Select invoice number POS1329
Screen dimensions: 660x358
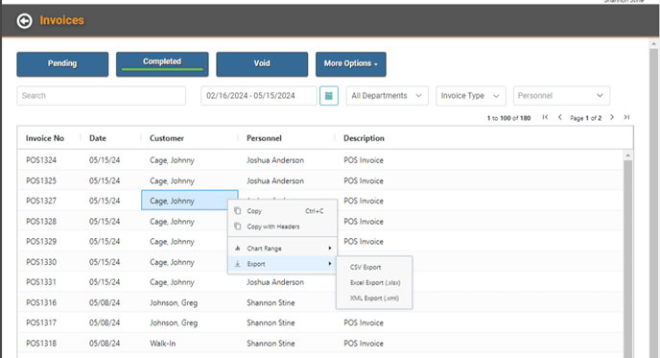pos(41,241)
